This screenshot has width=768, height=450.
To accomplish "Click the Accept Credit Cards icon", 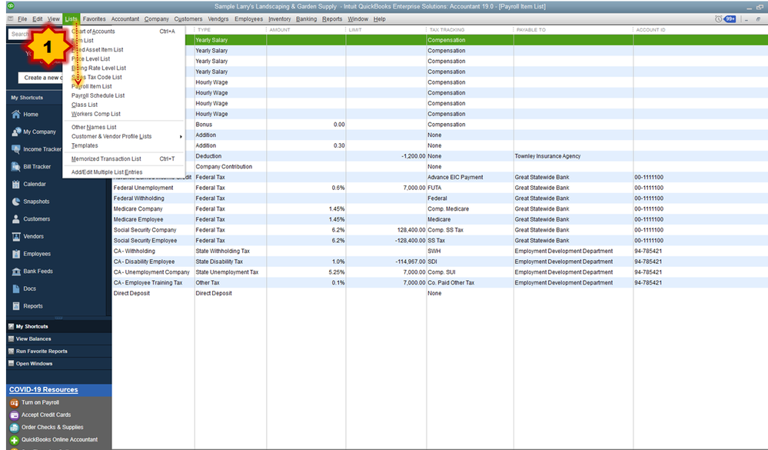I will 14,415.
